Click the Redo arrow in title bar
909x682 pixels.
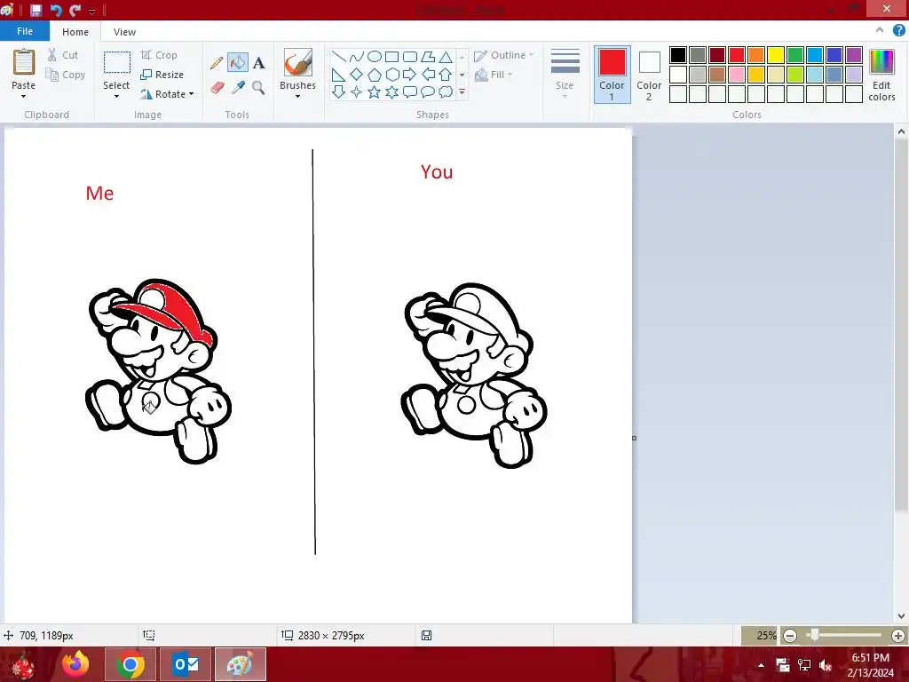[75, 10]
